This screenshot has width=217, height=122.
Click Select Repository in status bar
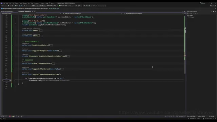click(x=209, y=119)
